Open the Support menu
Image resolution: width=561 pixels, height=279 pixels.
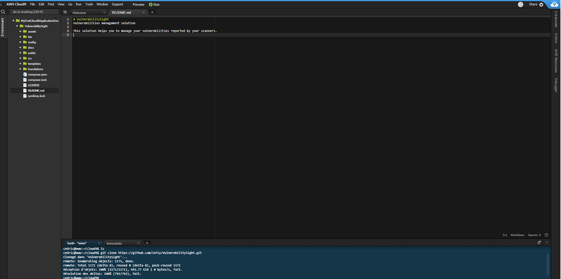(117, 5)
